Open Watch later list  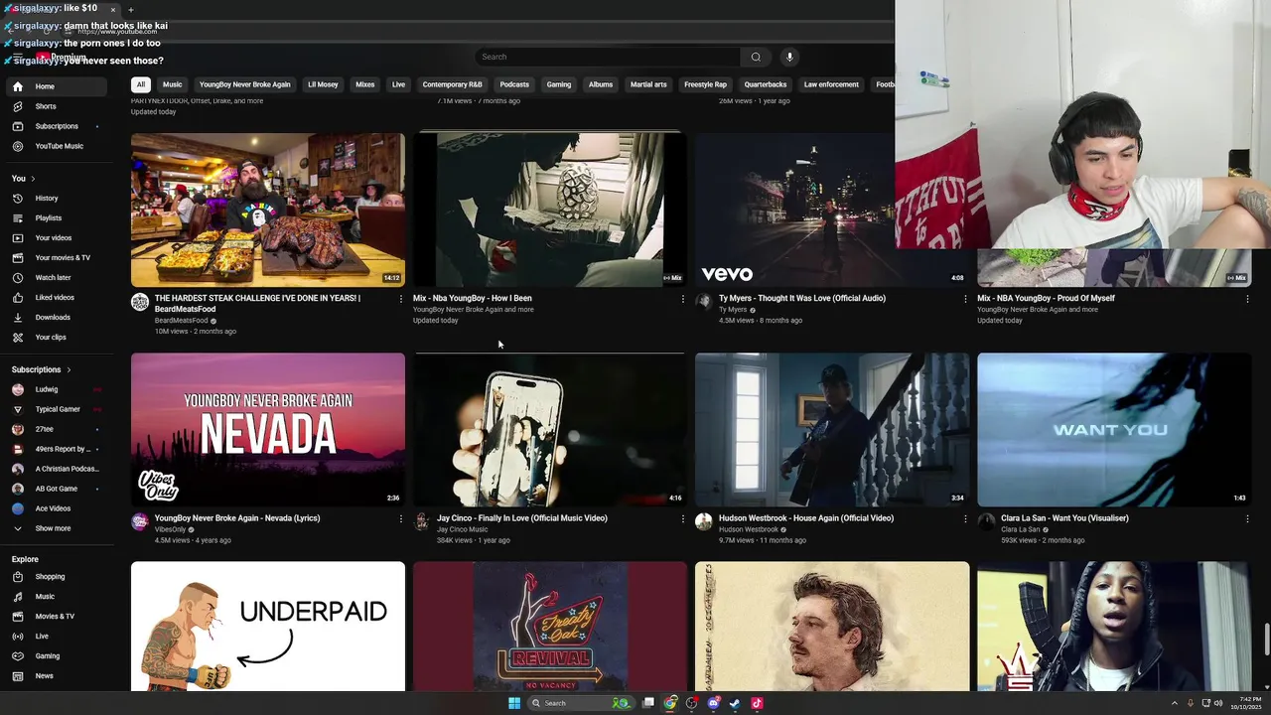56,277
